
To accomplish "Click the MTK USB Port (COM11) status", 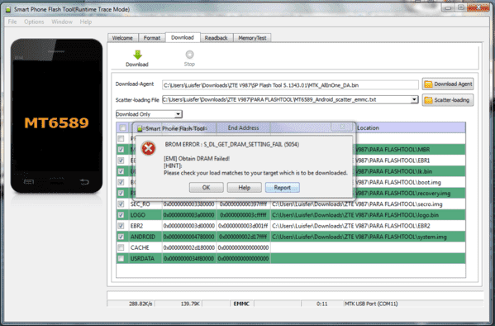I will tap(371, 304).
